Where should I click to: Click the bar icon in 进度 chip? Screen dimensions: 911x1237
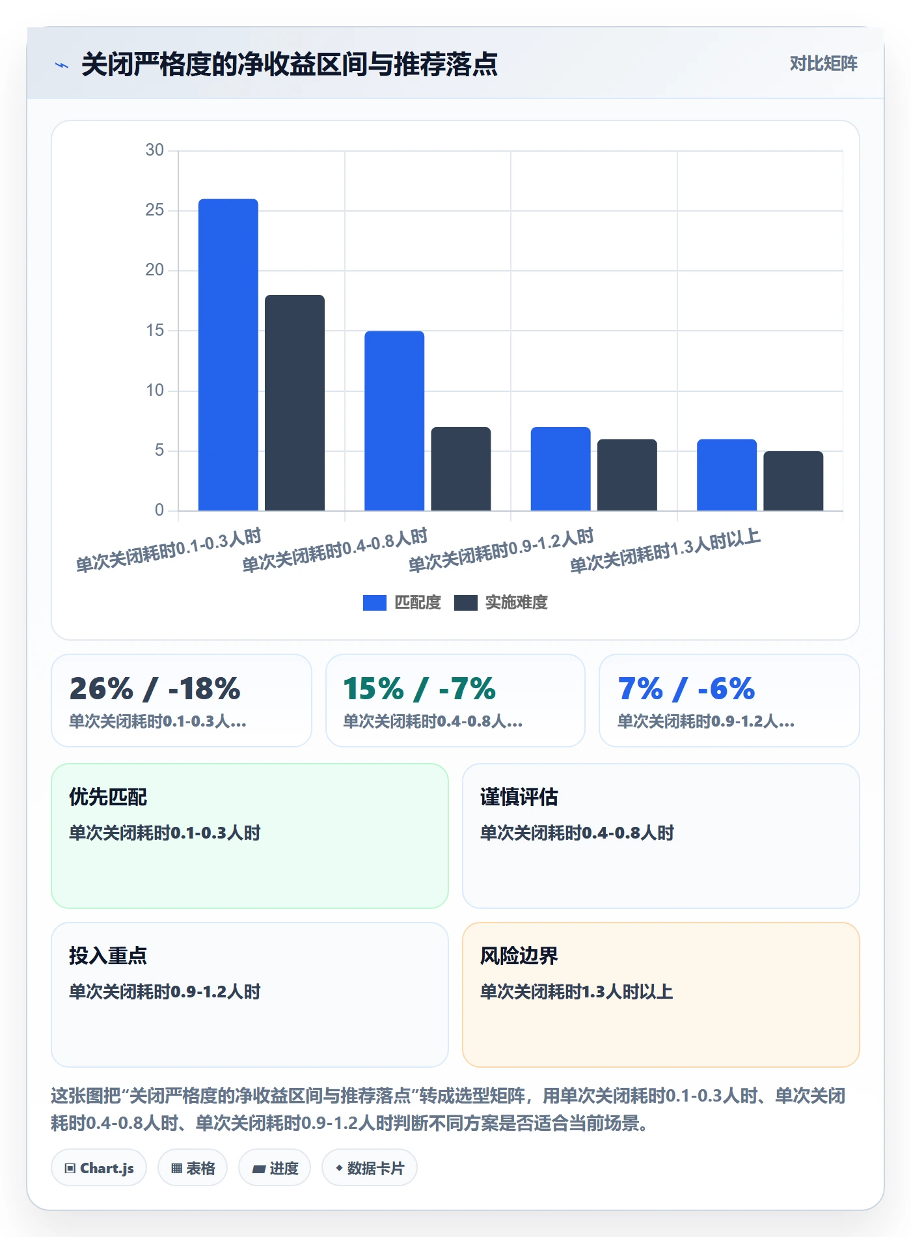coord(259,1169)
